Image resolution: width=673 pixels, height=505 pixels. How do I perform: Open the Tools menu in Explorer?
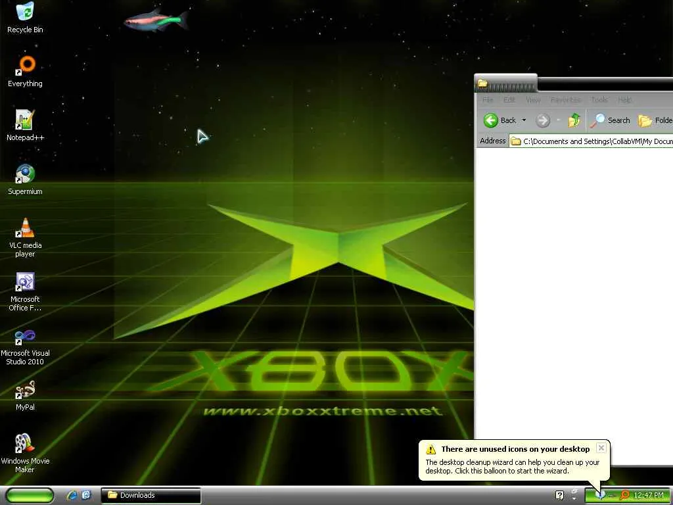coord(599,100)
